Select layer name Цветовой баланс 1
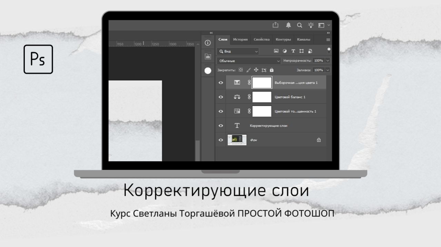The image size is (441, 247). 290,97
